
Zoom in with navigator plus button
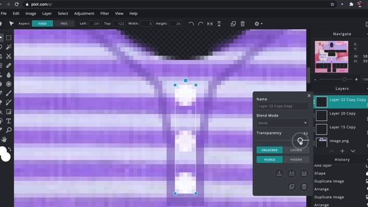(x=356, y=79)
